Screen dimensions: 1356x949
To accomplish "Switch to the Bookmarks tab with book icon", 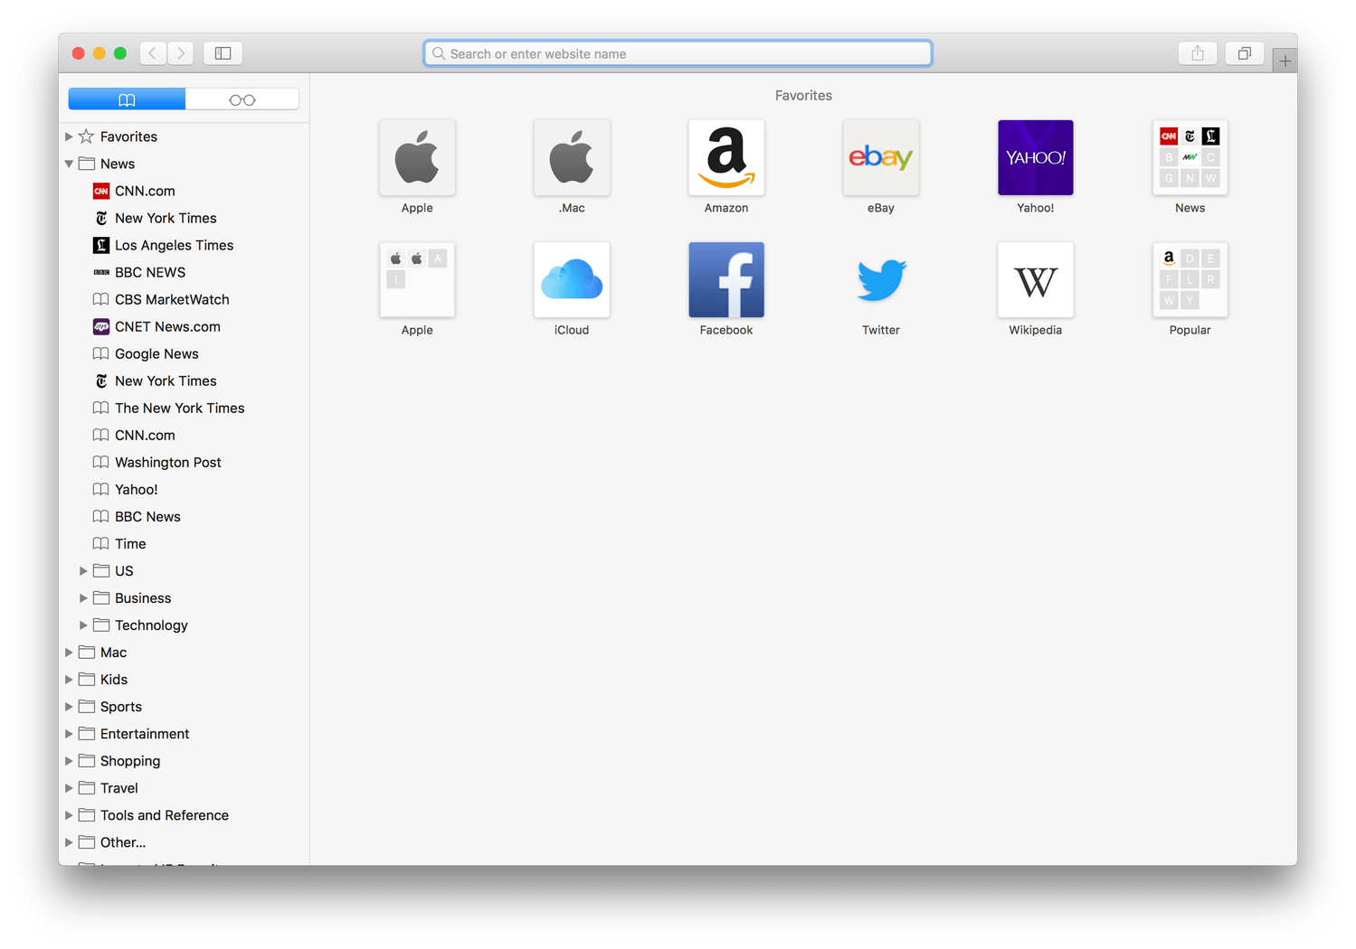I will point(127,99).
